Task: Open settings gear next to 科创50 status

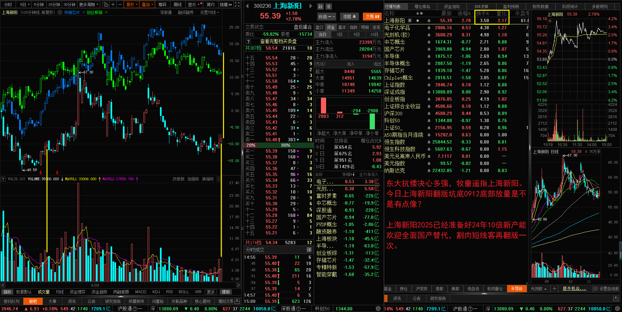Action: click(378, 308)
